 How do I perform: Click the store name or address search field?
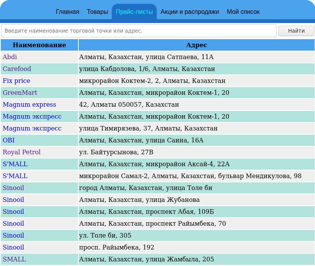(139, 31)
